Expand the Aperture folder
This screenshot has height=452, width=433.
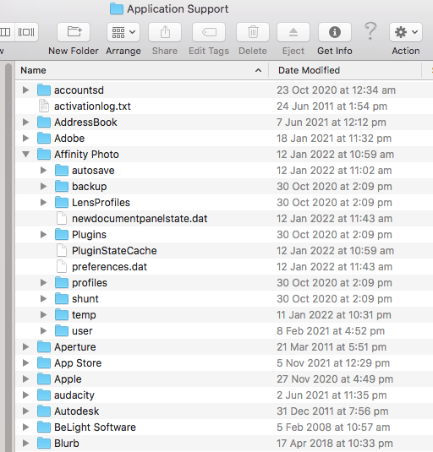coord(25,347)
